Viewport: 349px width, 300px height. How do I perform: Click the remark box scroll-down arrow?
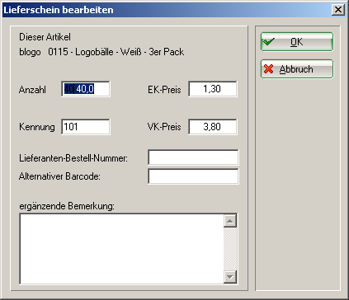click(x=230, y=277)
